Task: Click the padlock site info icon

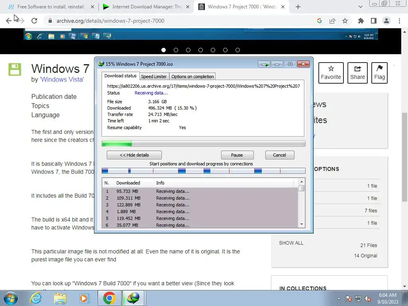Action: click(x=50, y=21)
